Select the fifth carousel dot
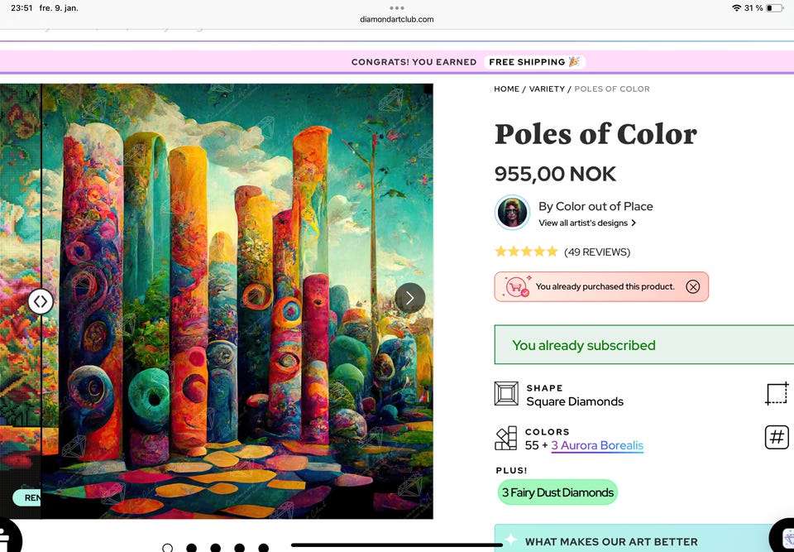Image resolution: width=794 pixels, height=552 pixels. 263,548
